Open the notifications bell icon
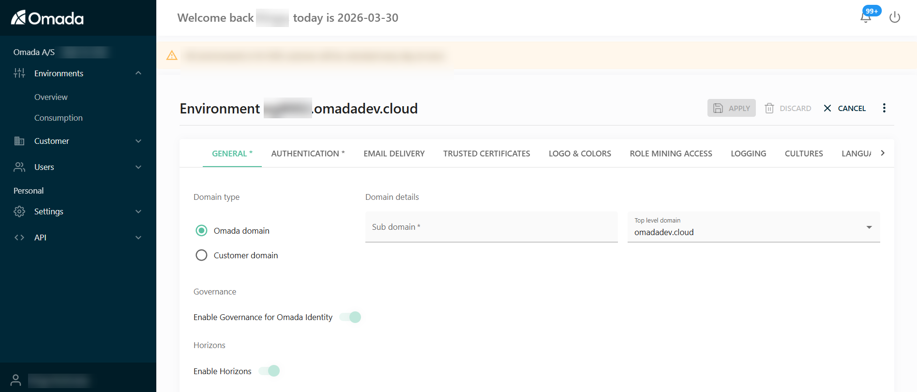917x392 pixels. click(x=866, y=18)
